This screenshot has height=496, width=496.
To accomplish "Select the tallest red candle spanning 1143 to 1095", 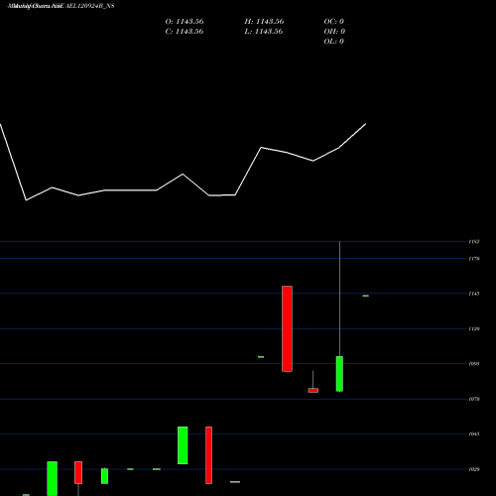I will pos(287,328).
